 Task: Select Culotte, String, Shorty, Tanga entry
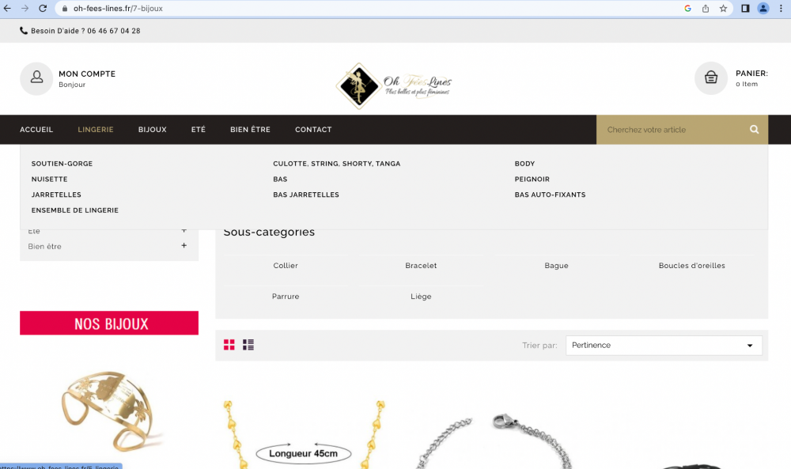click(x=336, y=164)
